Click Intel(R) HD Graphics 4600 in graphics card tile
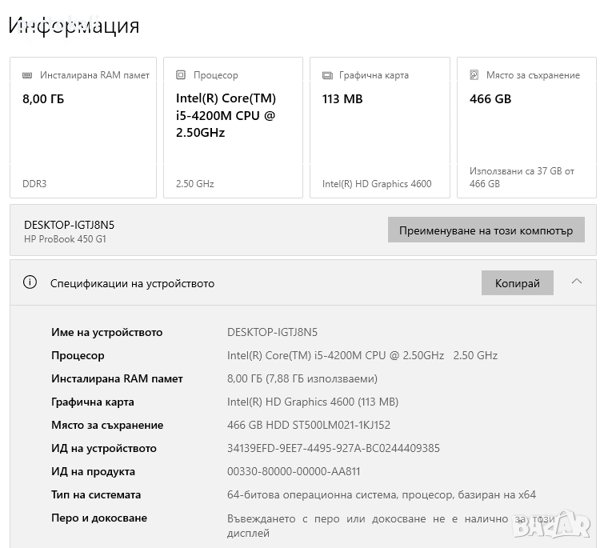The image size is (600, 548). (x=377, y=184)
